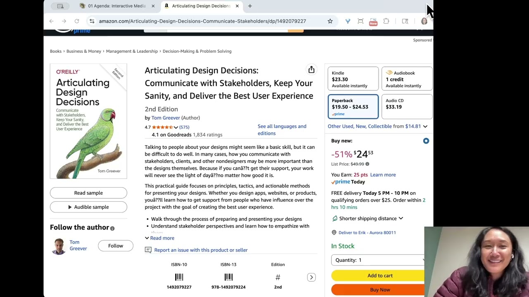Choose the Audiobook 1 credit format
The image size is (529, 297).
pos(407,79)
